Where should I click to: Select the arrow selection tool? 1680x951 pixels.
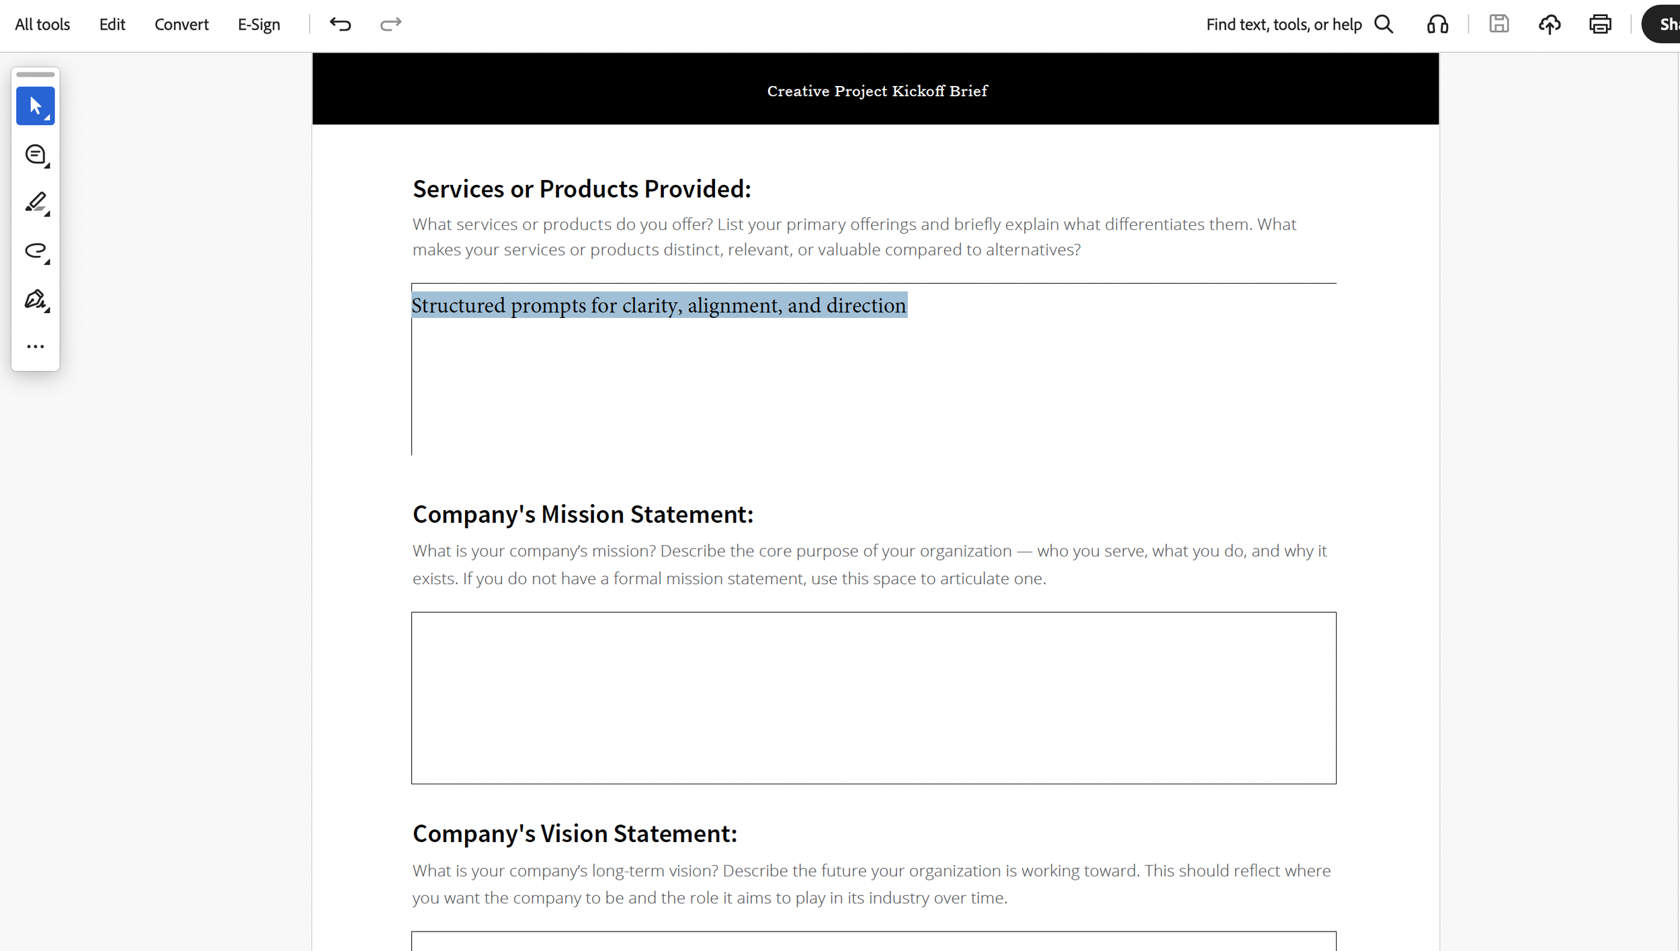tap(35, 106)
